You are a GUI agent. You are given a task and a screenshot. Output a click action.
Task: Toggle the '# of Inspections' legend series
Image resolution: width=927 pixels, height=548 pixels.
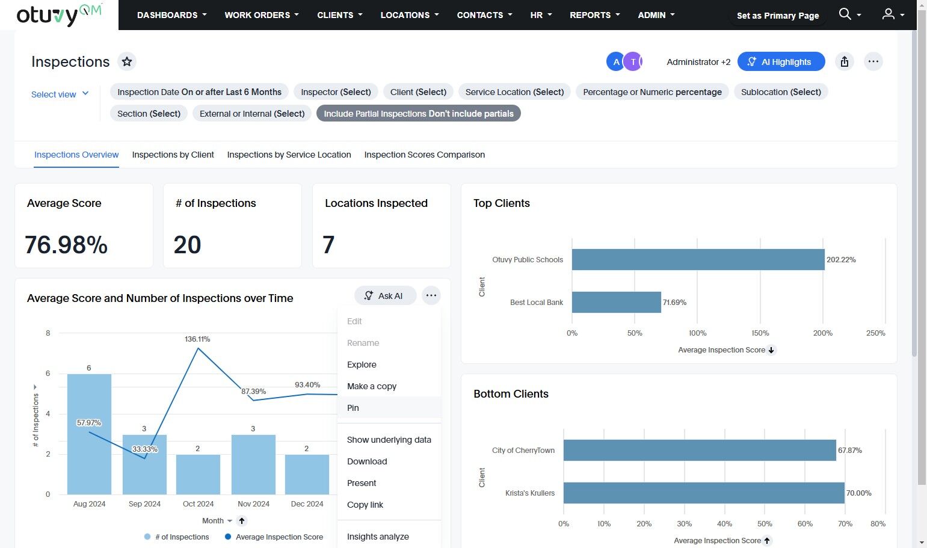point(177,537)
